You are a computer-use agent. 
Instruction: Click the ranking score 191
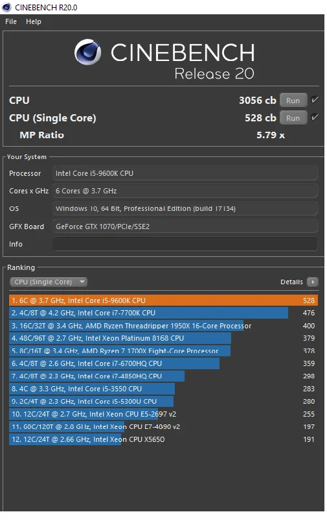click(309, 439)
